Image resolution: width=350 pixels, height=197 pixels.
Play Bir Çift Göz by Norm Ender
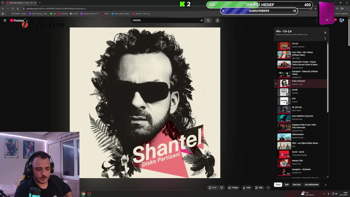301,109
